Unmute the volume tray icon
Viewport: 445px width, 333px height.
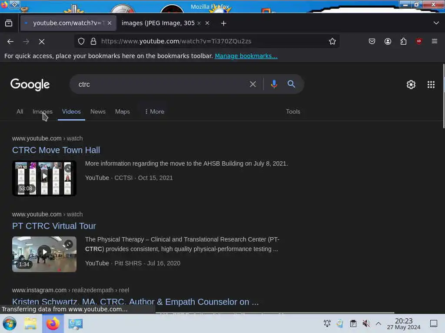point(366,323)
